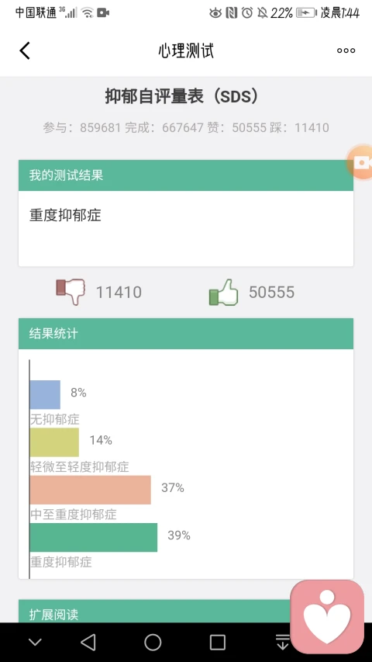This screenshot has width=372, height=662.
Task: Tap the notification pull-down arrow icon
Action: tap(282, 642)
